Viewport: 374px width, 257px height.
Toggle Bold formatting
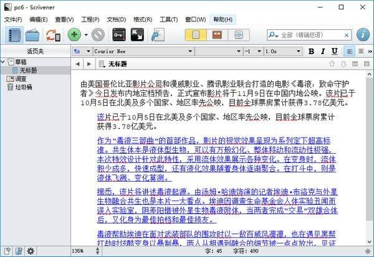(x=312, y=51)
